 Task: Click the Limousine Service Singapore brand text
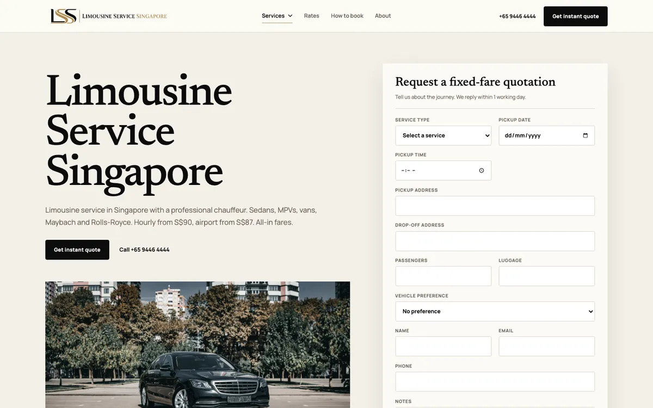coord(125,16)
